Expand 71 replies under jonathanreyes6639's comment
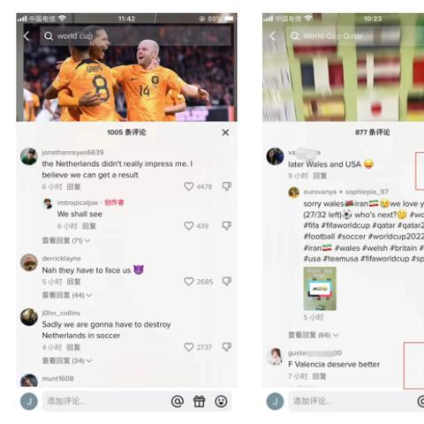Image resolution: width=424 pixels, height=424 pixels. pos(66,240)
